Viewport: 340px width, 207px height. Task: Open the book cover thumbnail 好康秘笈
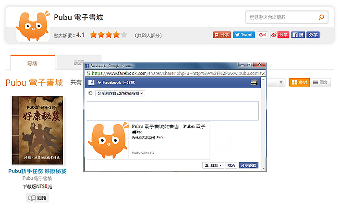[x=37, y=130]
